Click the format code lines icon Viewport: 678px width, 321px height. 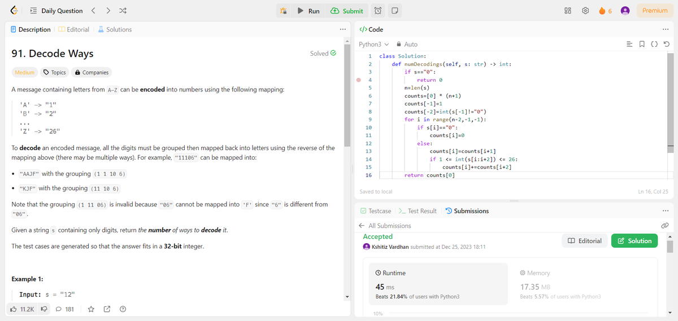pos(630,44)
